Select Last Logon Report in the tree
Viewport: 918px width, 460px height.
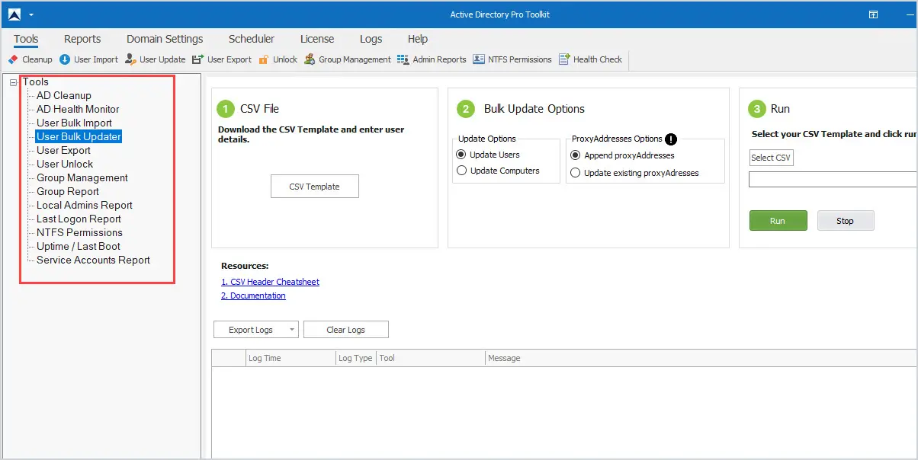pos(79,219)
